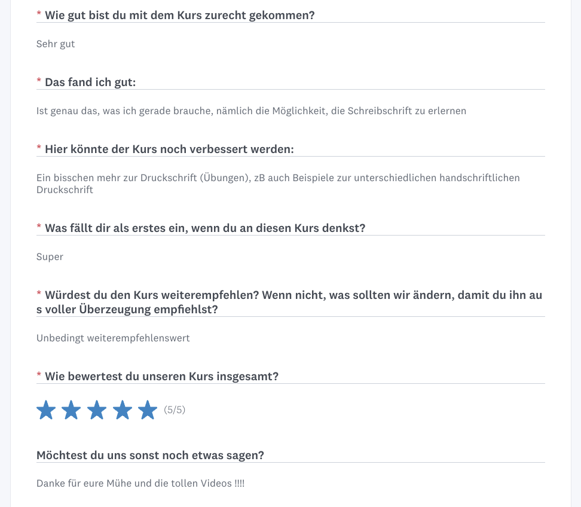Image resolution: width=581 pixels, height=507 pixels.
Task: Click the first rating star
Action: [46, 410]
